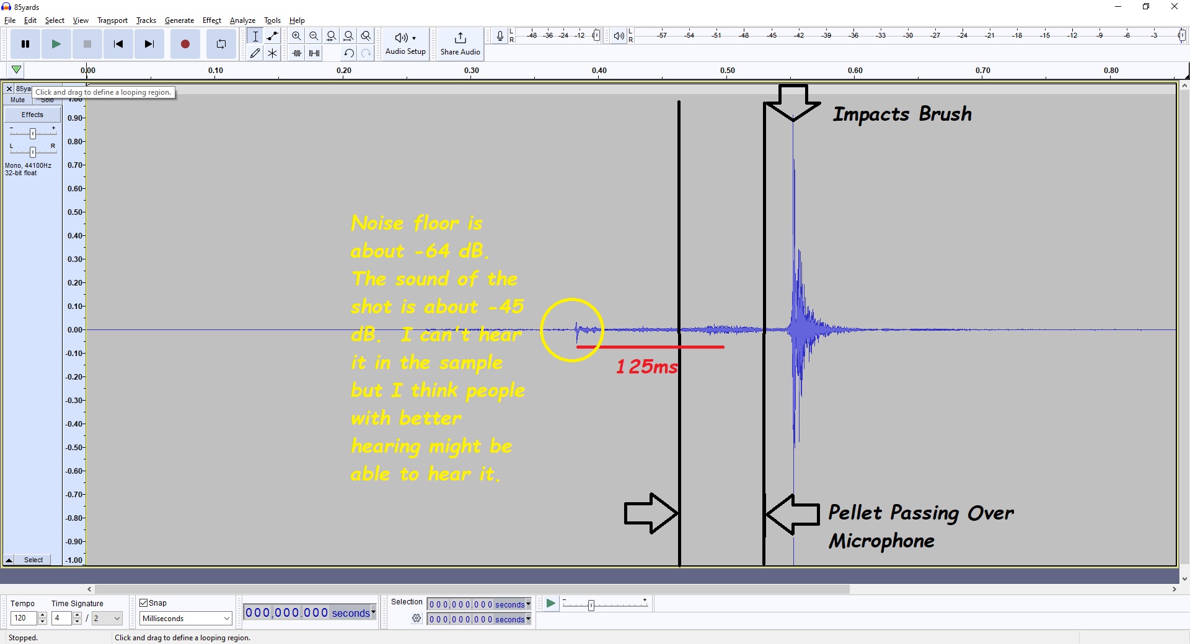Adjust the track pan L/R slider
This screenshot has height=644, width=1190.
pos(33,152)
